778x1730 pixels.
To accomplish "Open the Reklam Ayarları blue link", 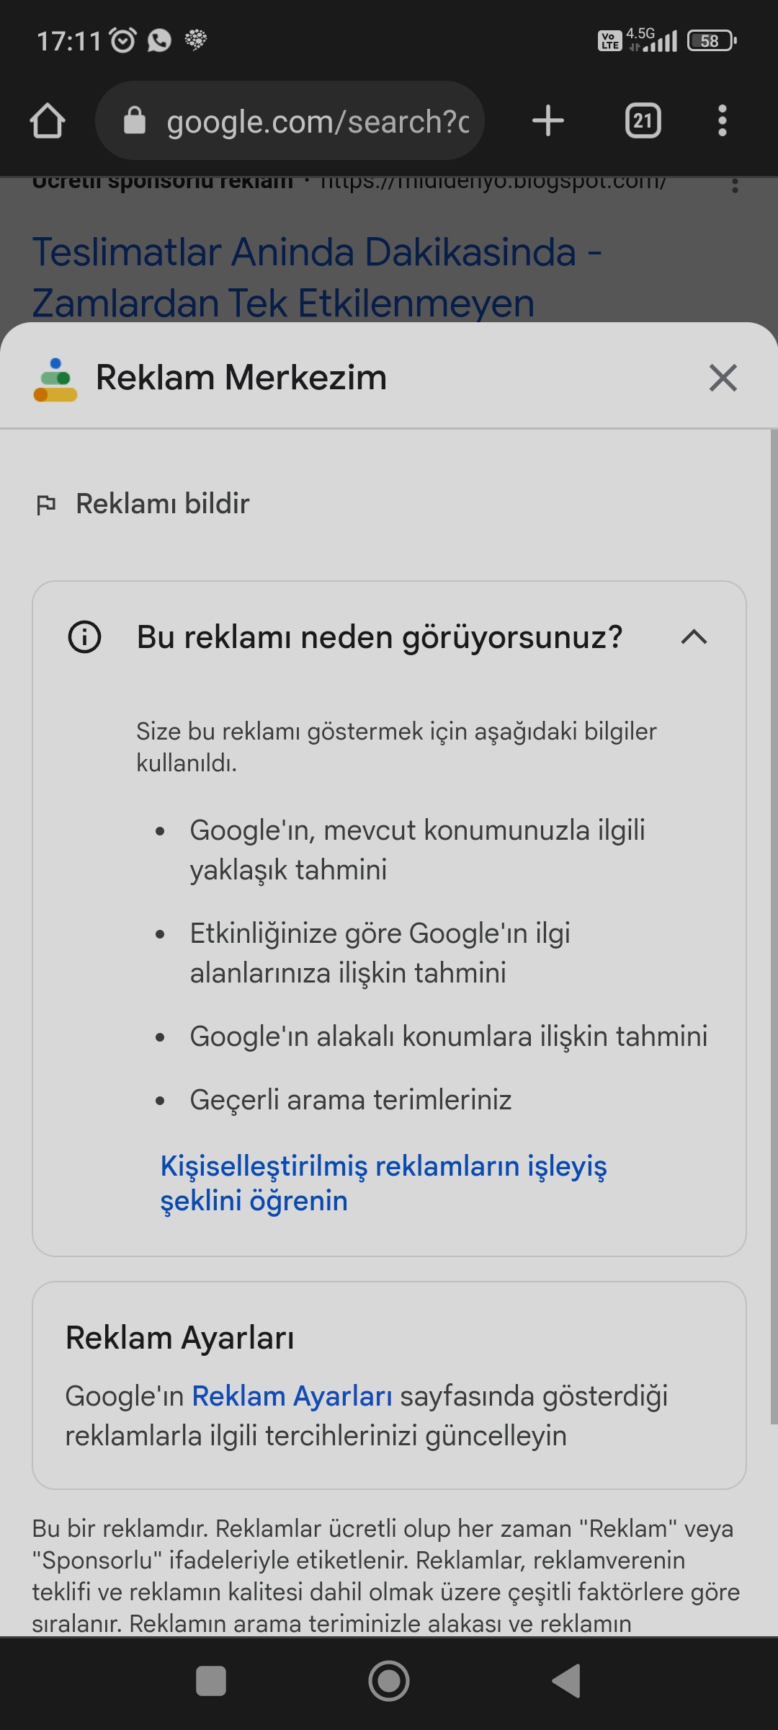I will pyautogui.click(x=292, y=1396).
